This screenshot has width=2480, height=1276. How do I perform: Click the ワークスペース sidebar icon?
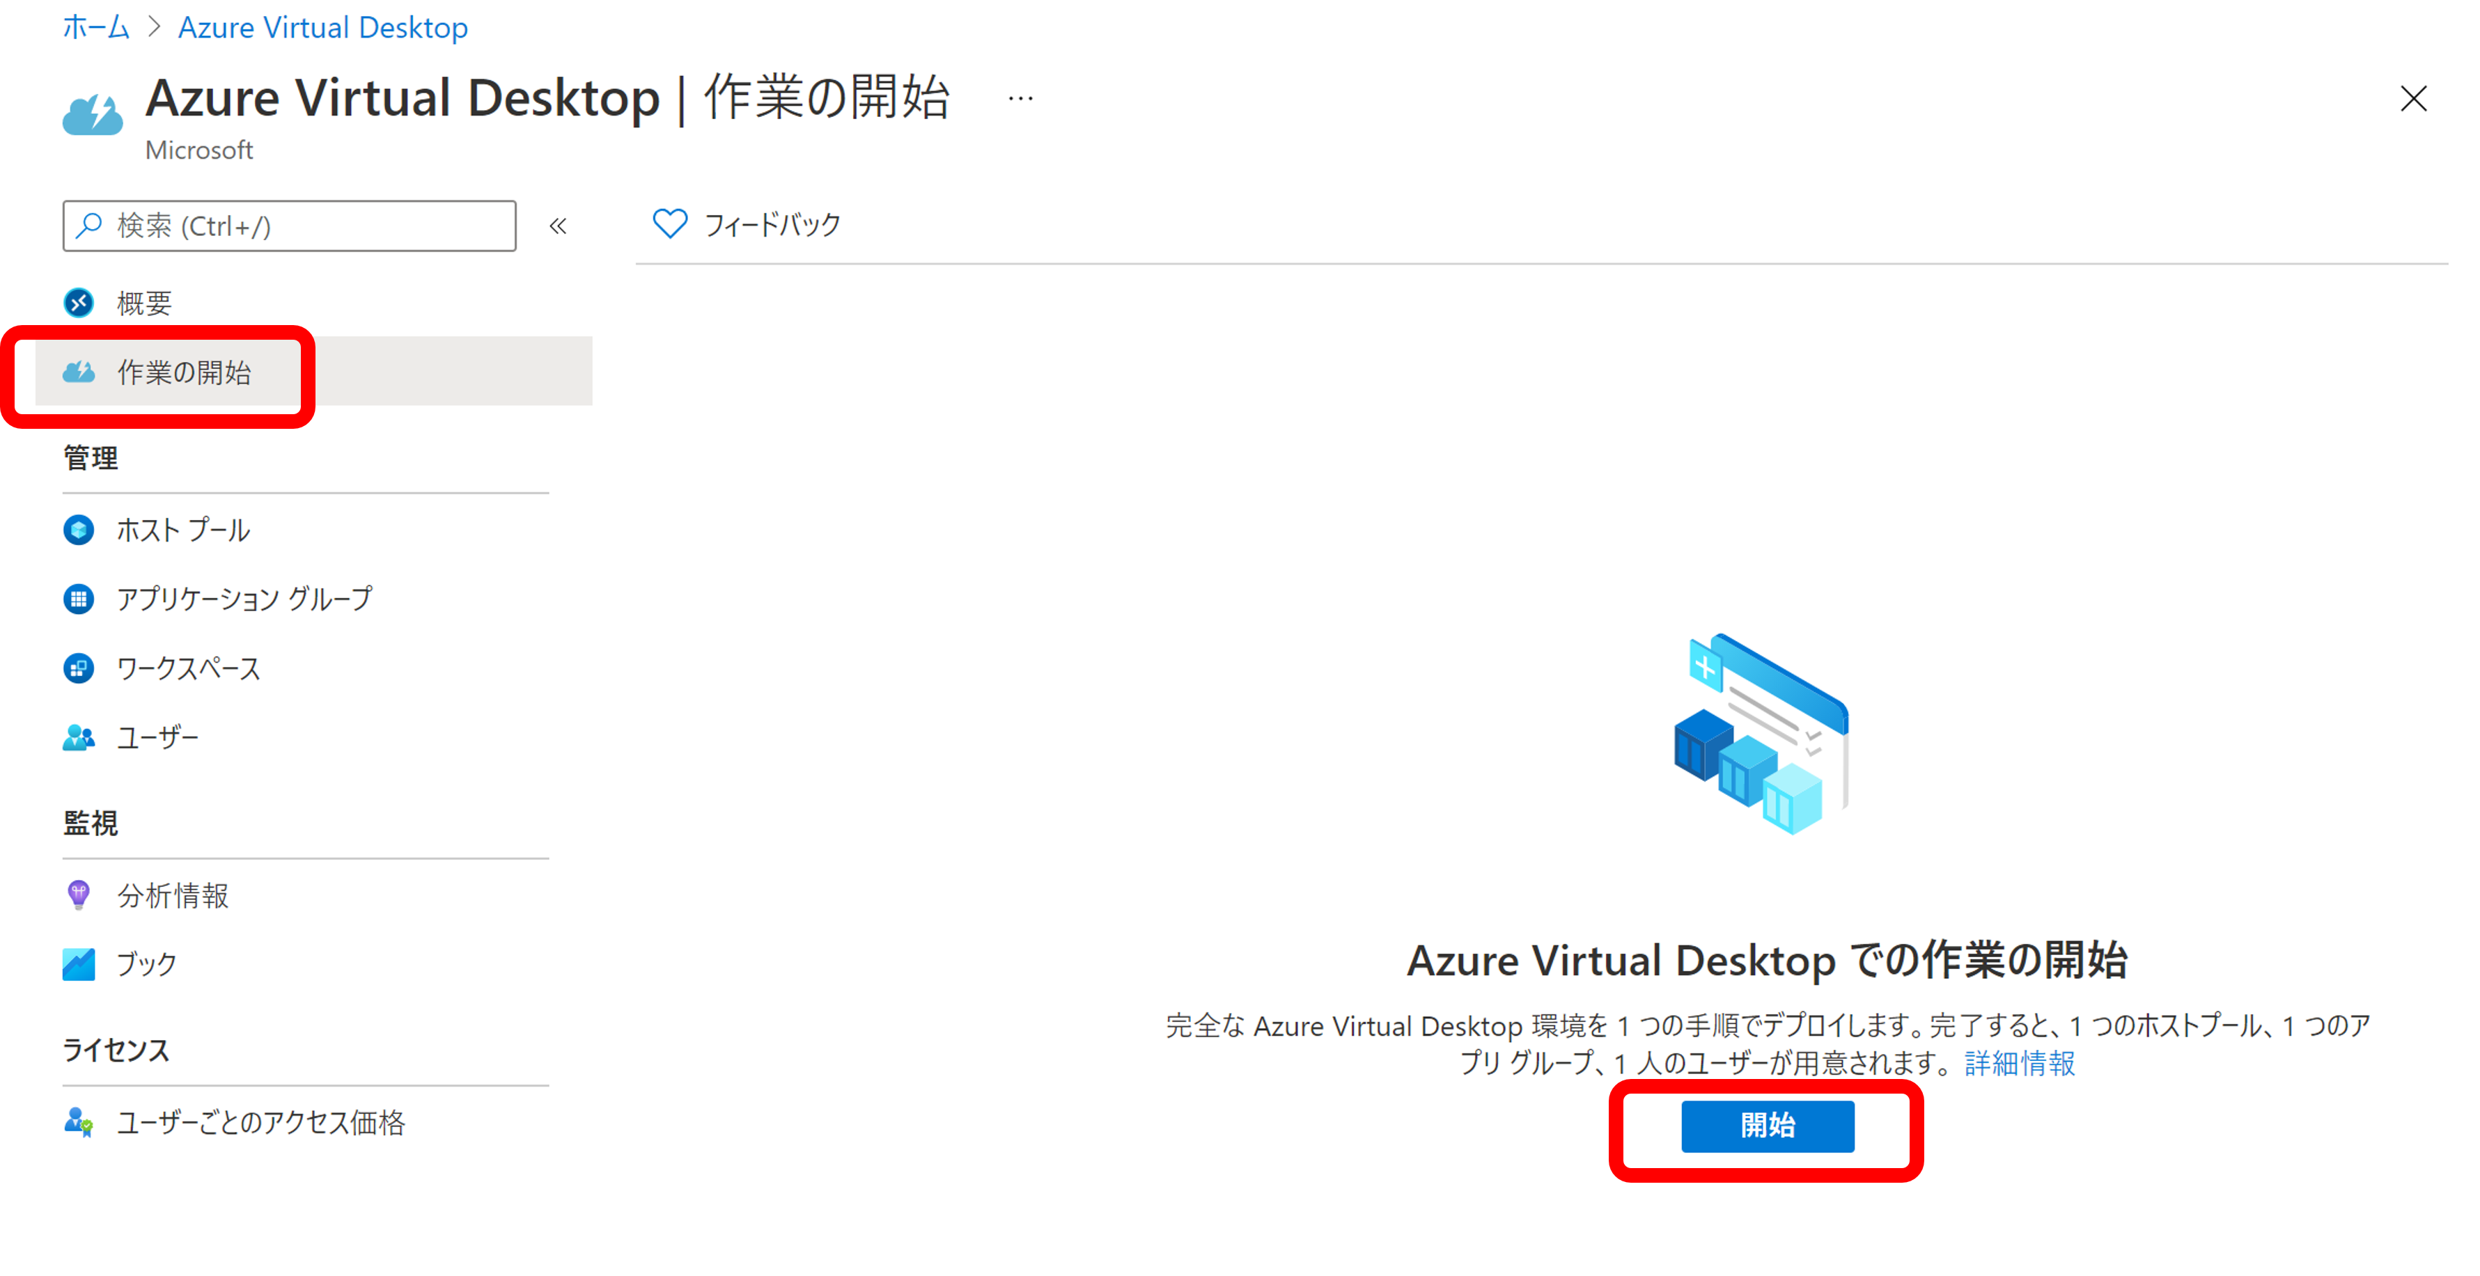pos(79,668)
